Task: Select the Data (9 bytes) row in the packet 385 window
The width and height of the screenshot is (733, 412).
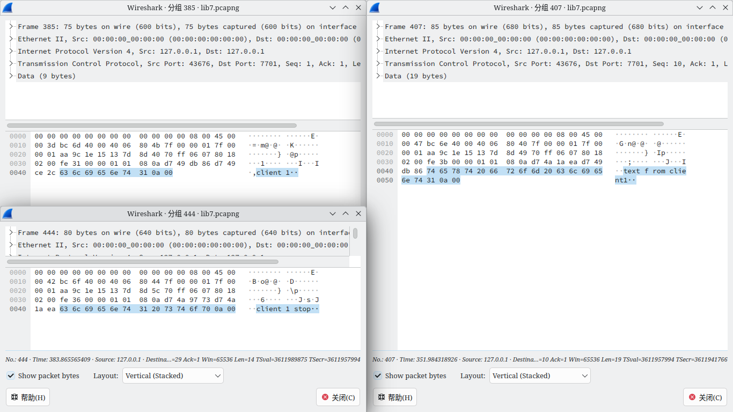Action: pos(47,76)
